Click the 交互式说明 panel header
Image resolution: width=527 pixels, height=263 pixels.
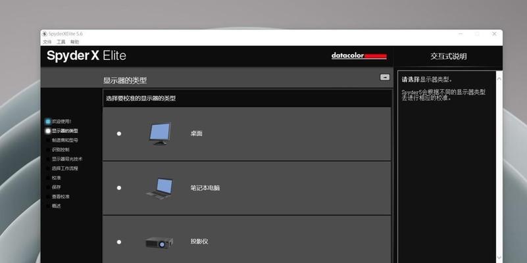(x=448, y=57)
